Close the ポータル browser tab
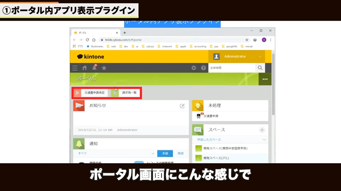Image resolution: width=341 pixels, height=191 pixels. click(117, 33)
